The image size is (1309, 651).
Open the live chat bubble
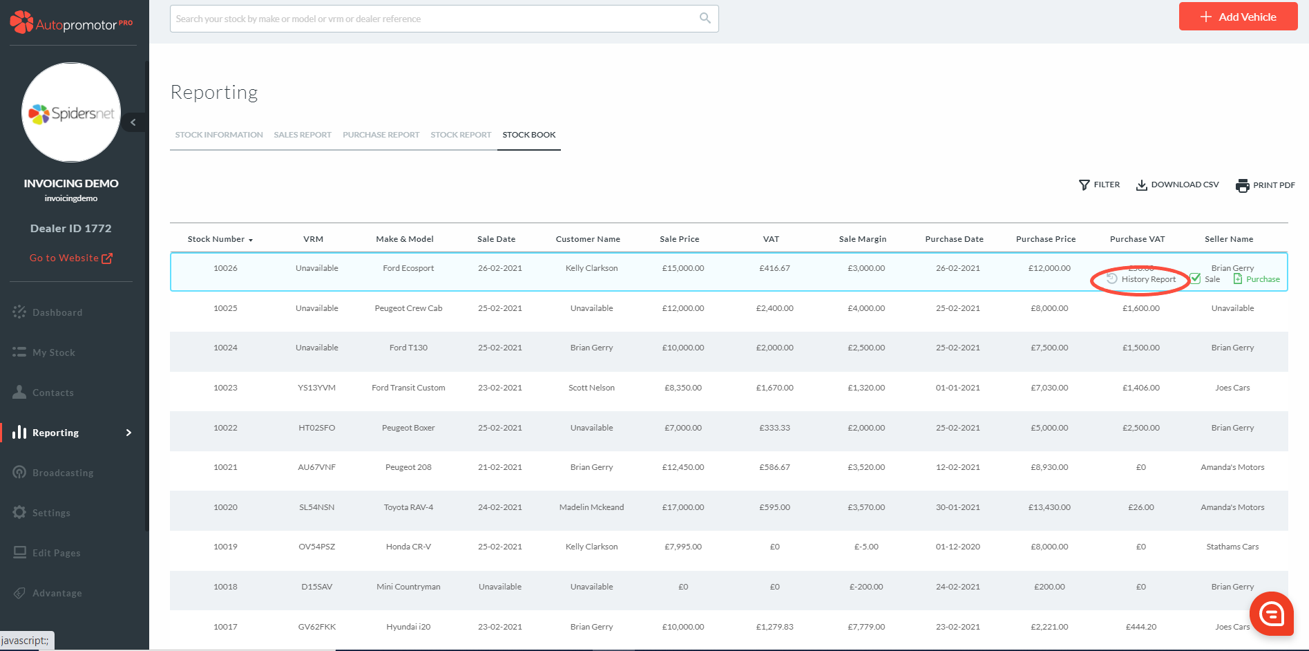(1271, 613)
